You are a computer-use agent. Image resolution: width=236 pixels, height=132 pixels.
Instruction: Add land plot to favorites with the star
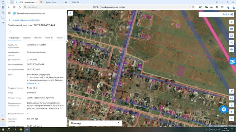10,31
